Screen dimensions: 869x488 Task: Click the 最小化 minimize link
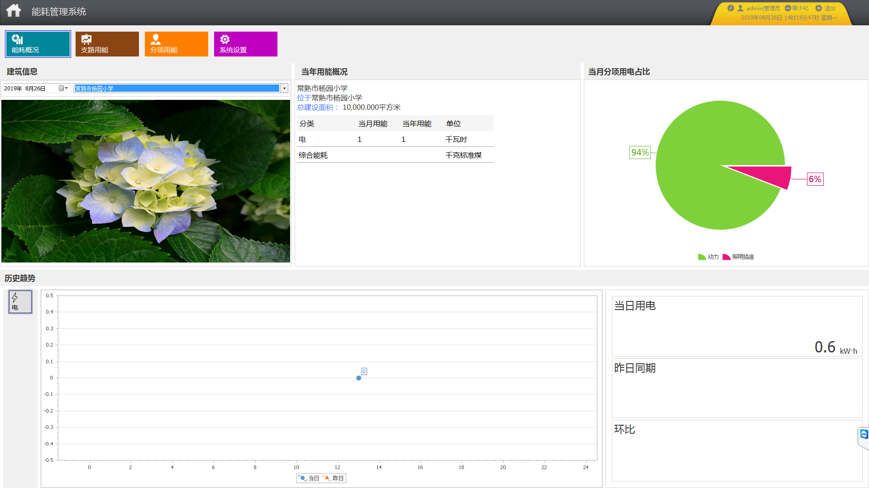click(797, 8)
